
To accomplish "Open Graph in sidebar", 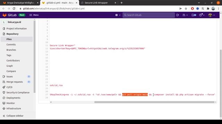I will tap(9, 66).
